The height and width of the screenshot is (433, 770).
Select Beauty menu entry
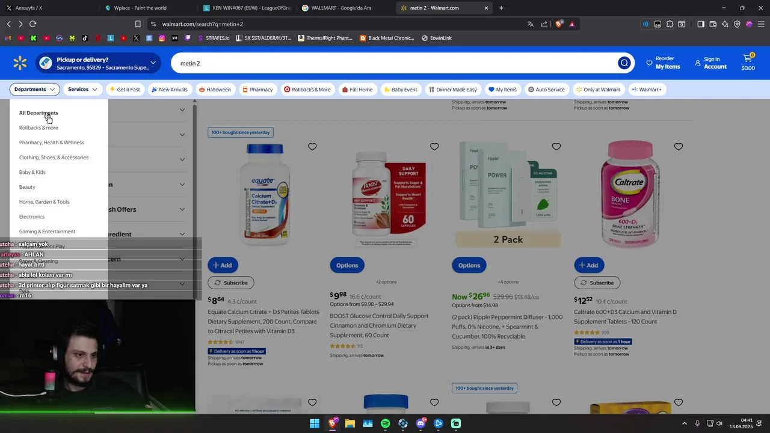[x=27, y=187]
